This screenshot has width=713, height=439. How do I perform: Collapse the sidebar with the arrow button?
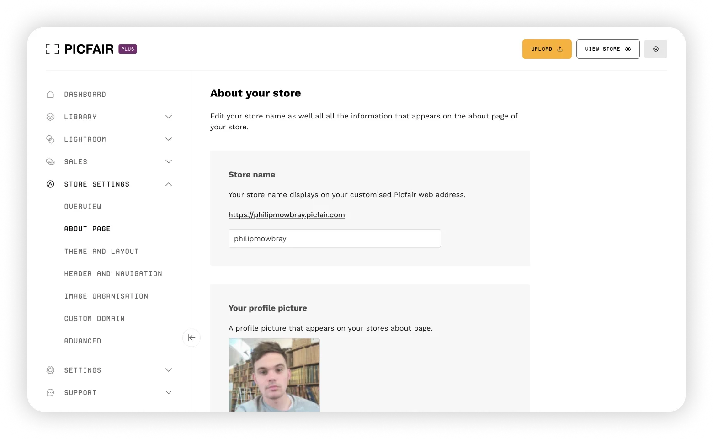192,338
